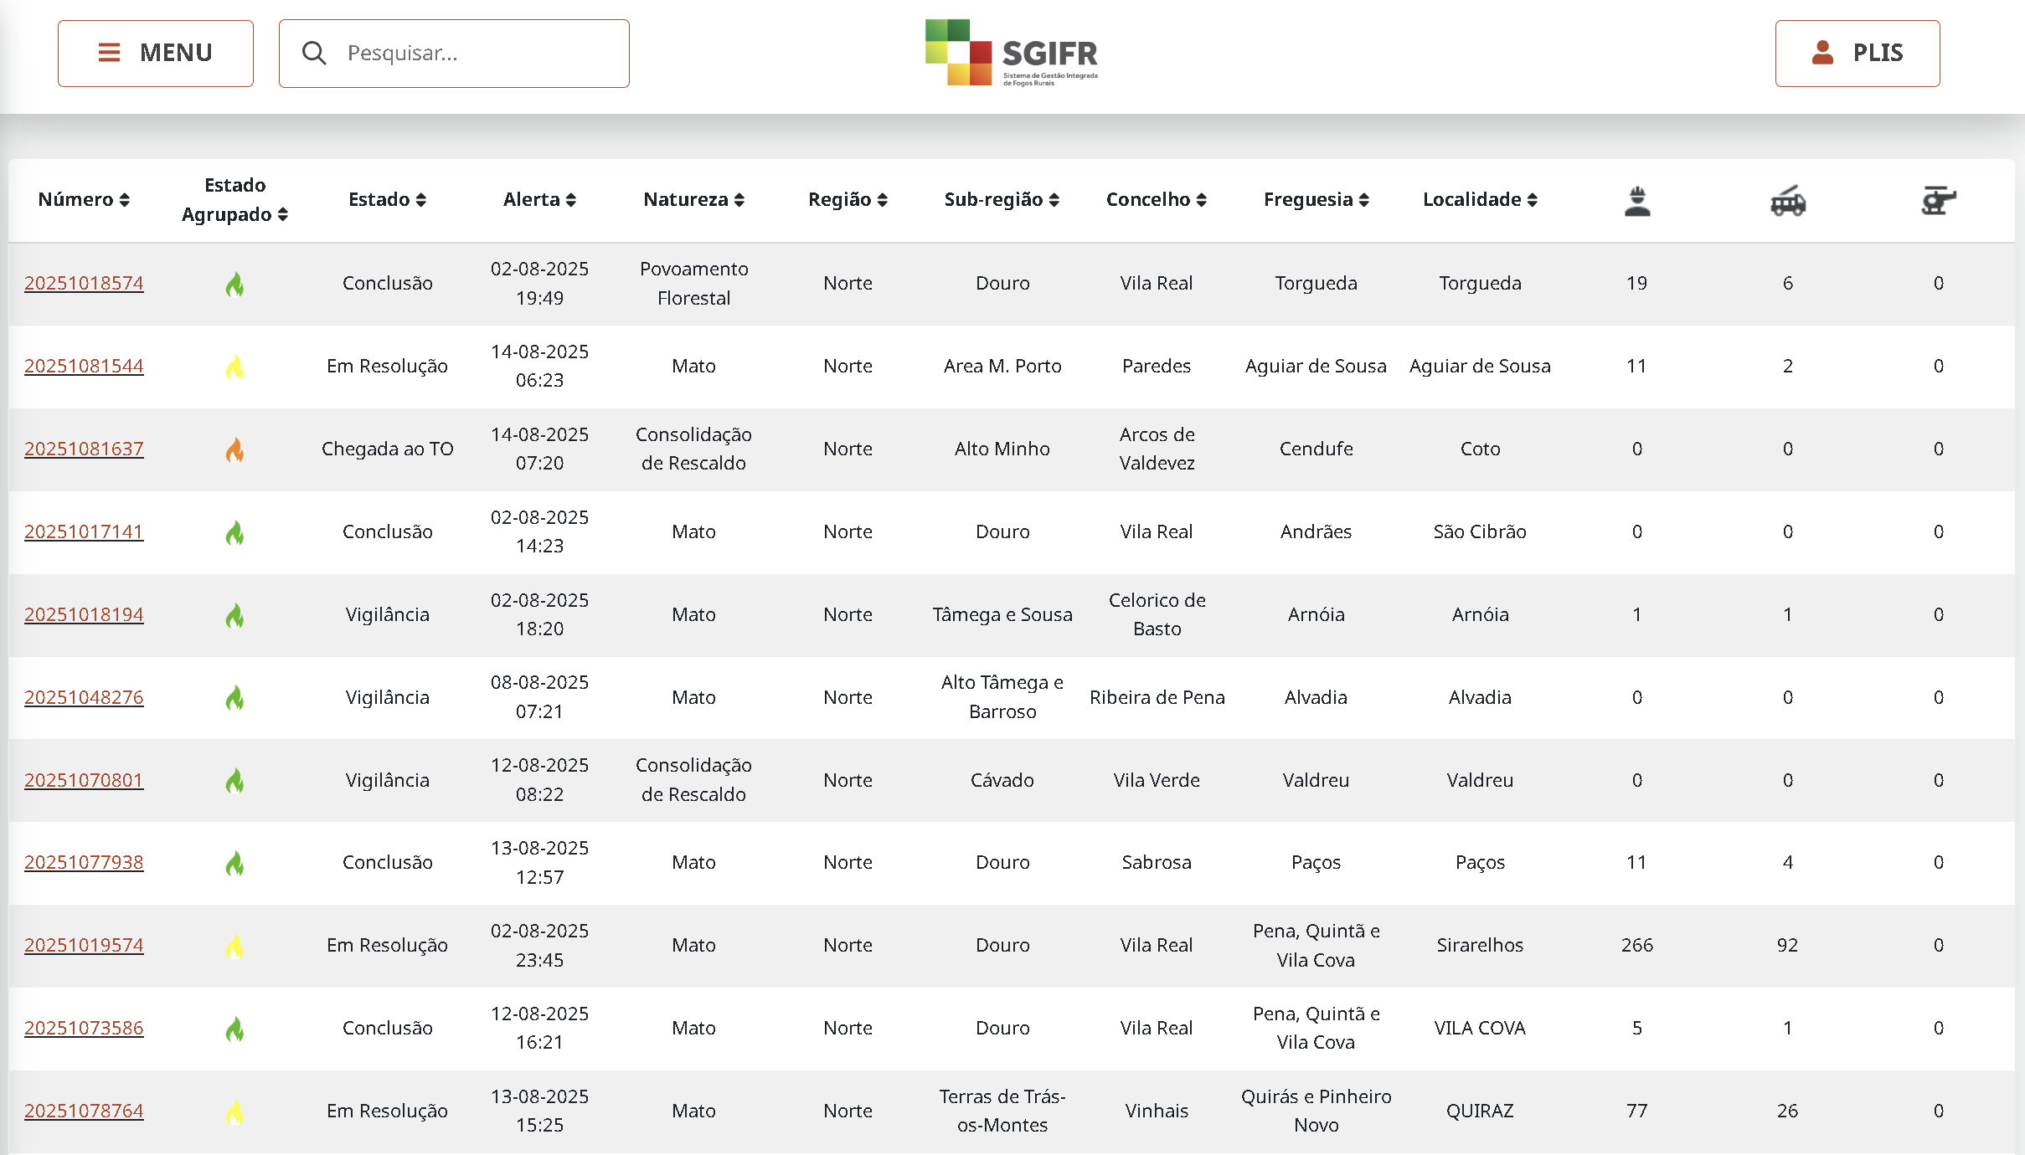This screenshot has width=2025, height=1155.
Task: Select alert date '14-08-2025 07:20'
Action: pyautogui.click(x=539, y=449)
